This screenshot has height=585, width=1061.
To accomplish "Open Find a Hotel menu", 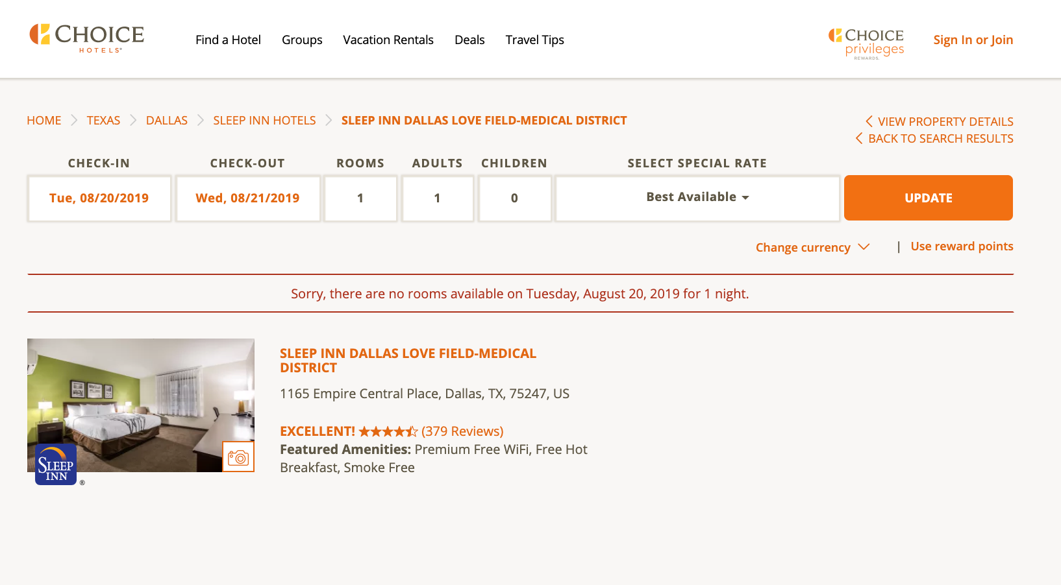I will [228, 40].
